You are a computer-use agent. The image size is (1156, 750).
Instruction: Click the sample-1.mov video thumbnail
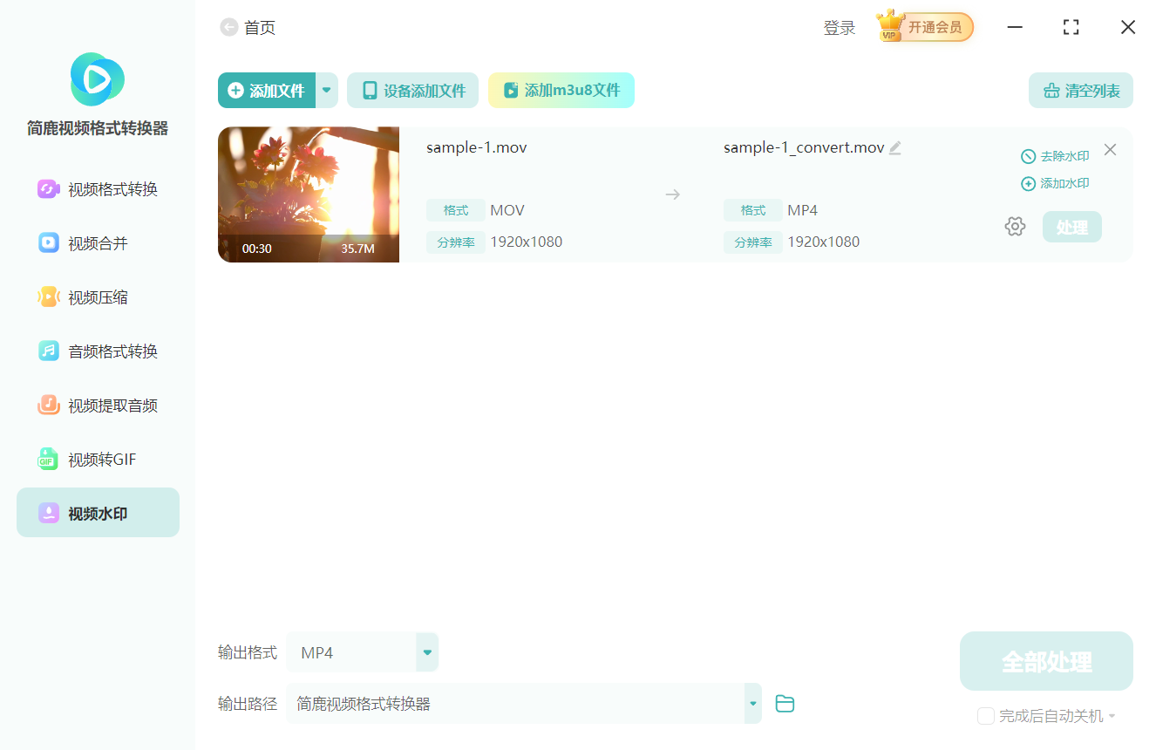(x=308, y=194)
